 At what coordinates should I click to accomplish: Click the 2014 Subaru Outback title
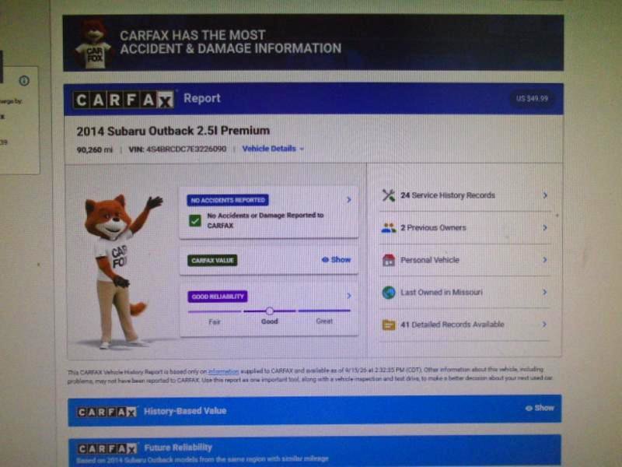click(173, 131)
